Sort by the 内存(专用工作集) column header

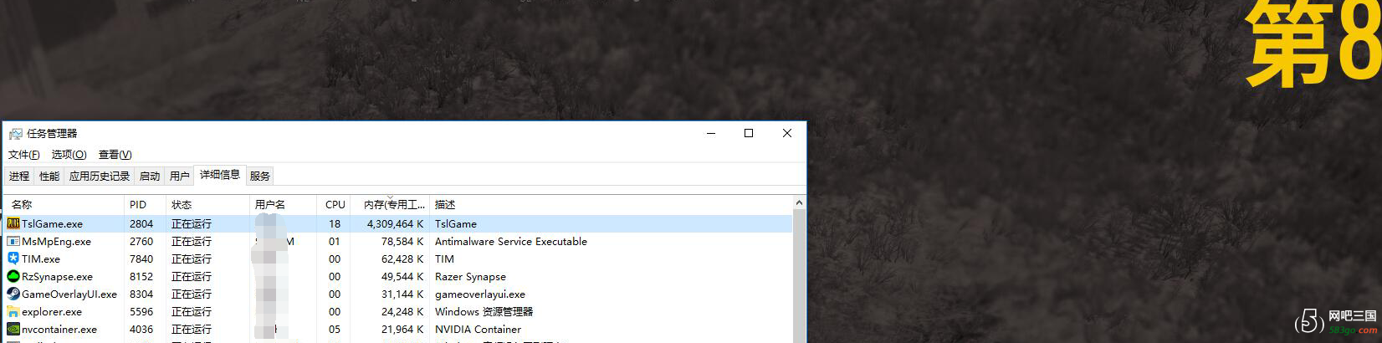coord(390,204)
